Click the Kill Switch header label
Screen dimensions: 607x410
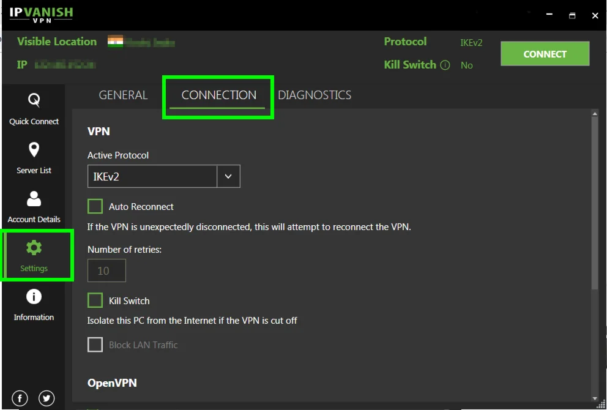pos(410,65)
